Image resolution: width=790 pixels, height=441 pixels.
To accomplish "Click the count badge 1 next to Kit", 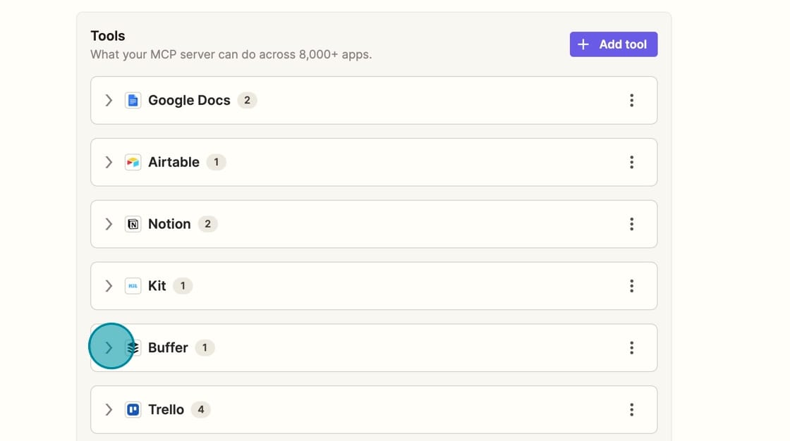I will click(183, 286).
